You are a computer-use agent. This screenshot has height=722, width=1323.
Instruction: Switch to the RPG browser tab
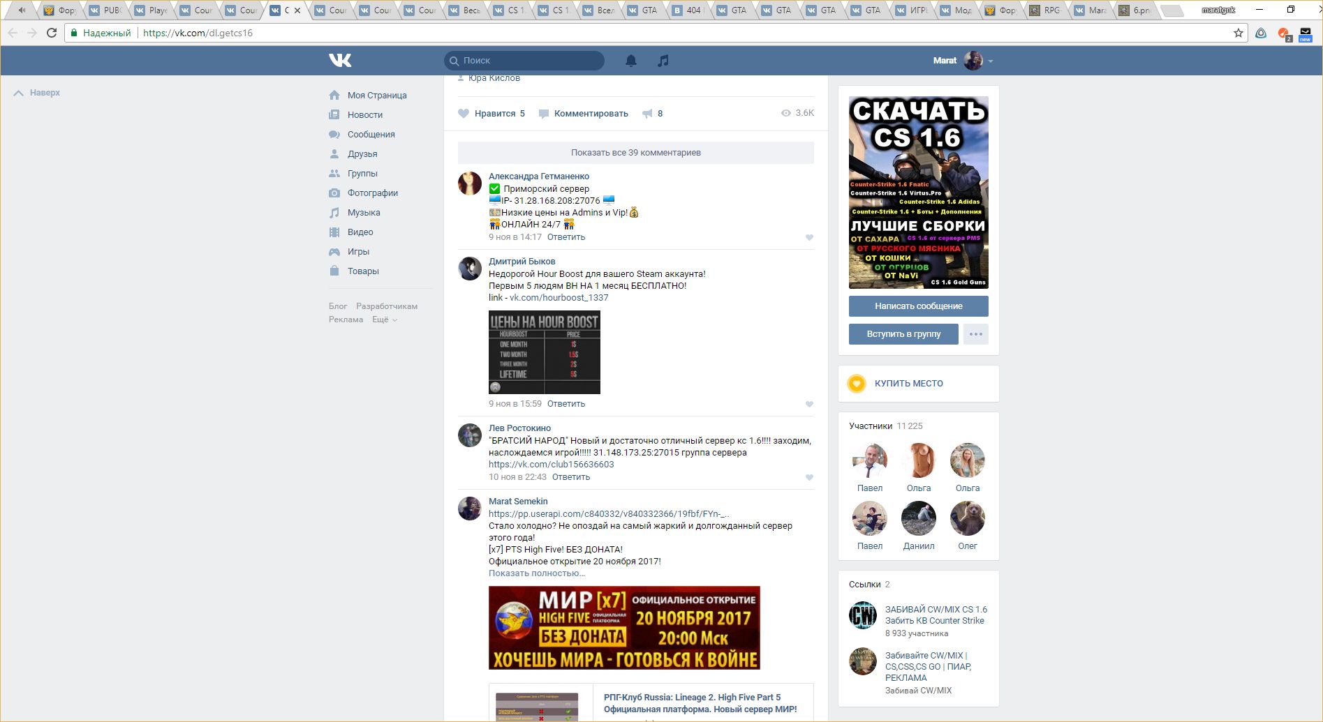(x=1045, y=10)
